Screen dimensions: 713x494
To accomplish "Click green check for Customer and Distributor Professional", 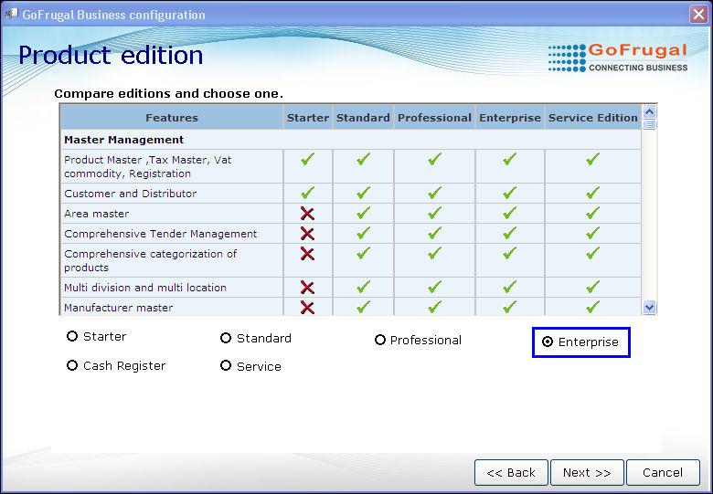I will pyautogui.click(x=435, y=193).
